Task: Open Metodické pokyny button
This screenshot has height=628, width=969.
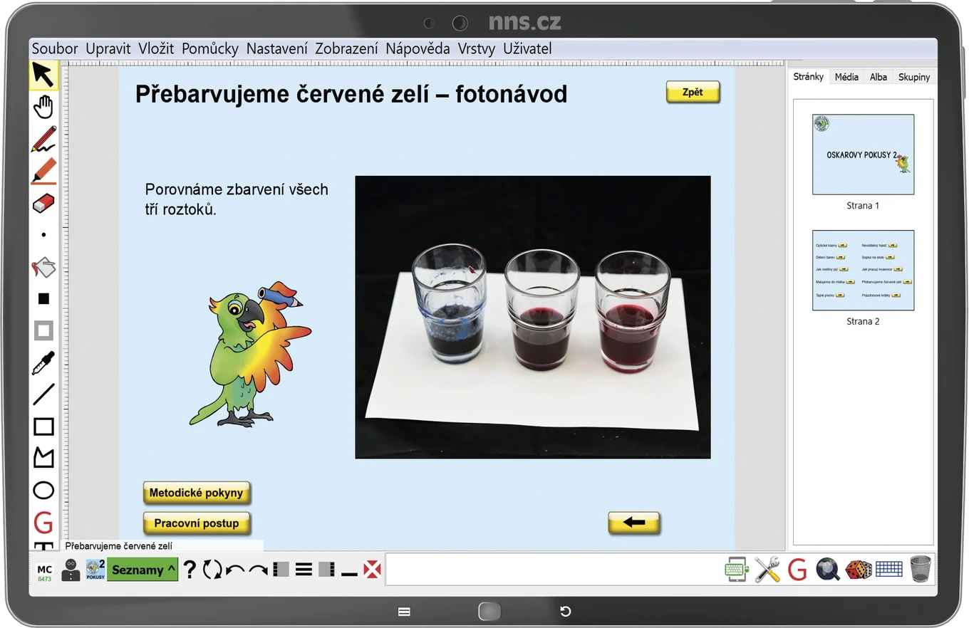Action: [196, 493]
